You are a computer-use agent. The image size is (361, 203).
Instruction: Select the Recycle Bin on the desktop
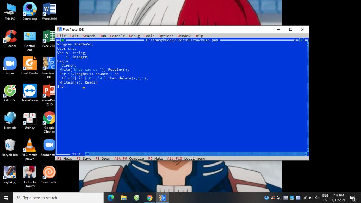click(10, 147)
